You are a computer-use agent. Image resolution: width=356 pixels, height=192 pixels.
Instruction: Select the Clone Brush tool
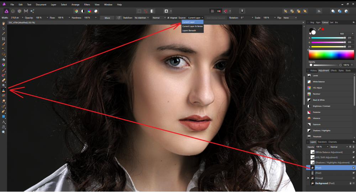click(x=4, y=90)
